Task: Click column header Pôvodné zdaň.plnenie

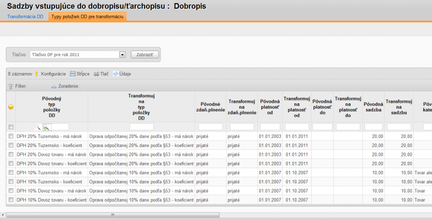Action: click(x=211, y=107)
